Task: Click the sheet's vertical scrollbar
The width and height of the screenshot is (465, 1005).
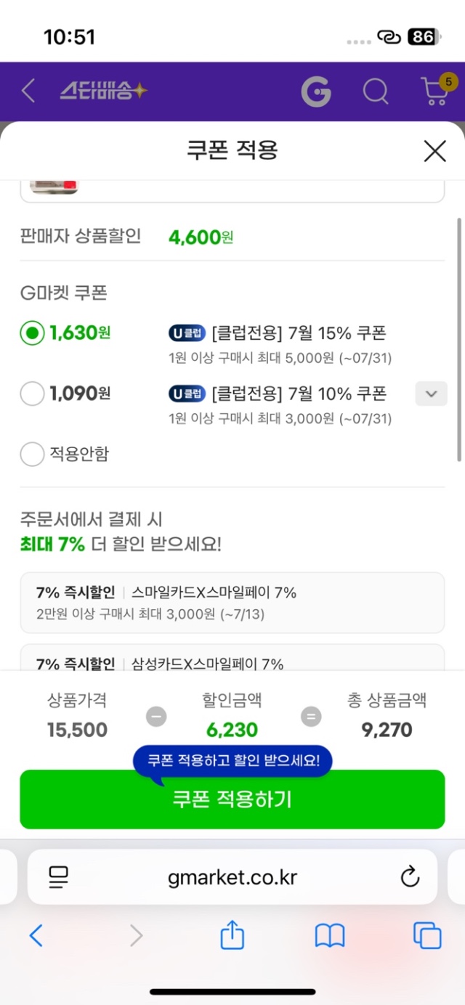Action: [458, 338]
